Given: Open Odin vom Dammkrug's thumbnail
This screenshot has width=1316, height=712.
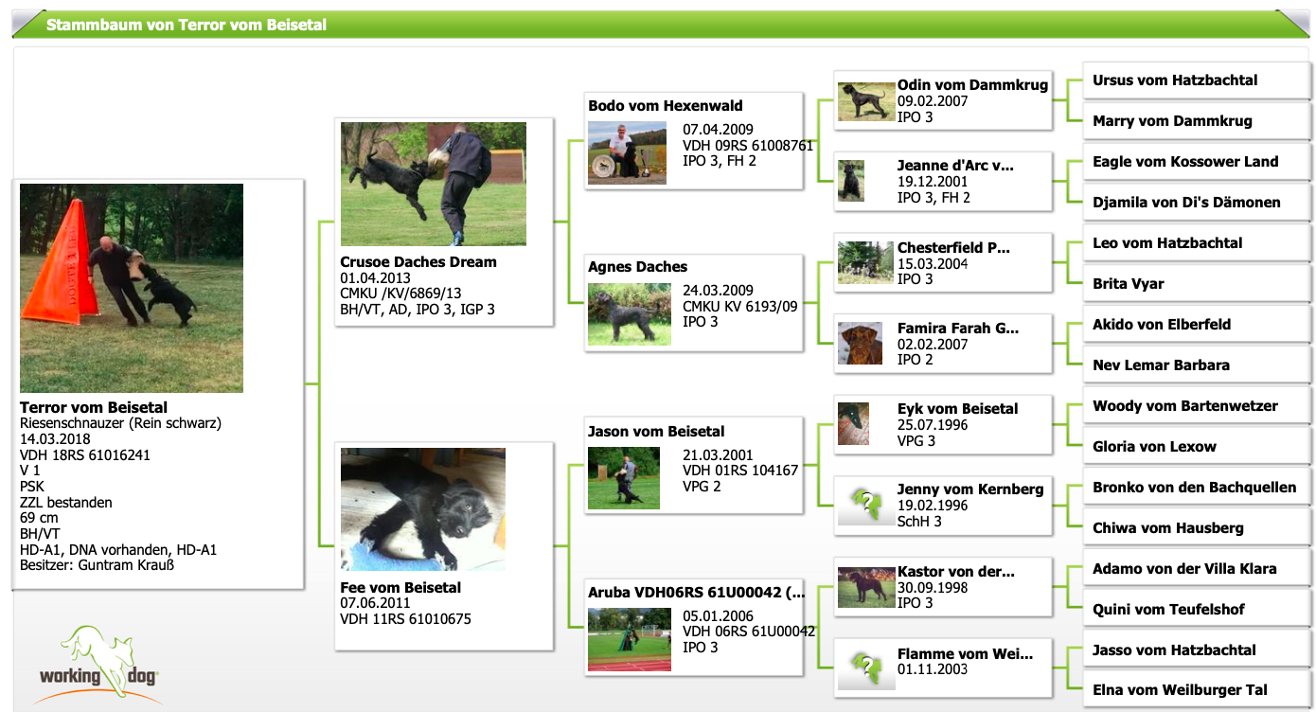Looking at the screenshot, I should pyautogui.click(x=866, y=100).
